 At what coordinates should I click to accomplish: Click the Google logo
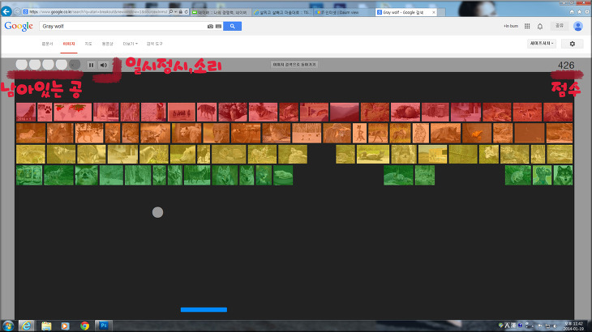click(19, 26)
